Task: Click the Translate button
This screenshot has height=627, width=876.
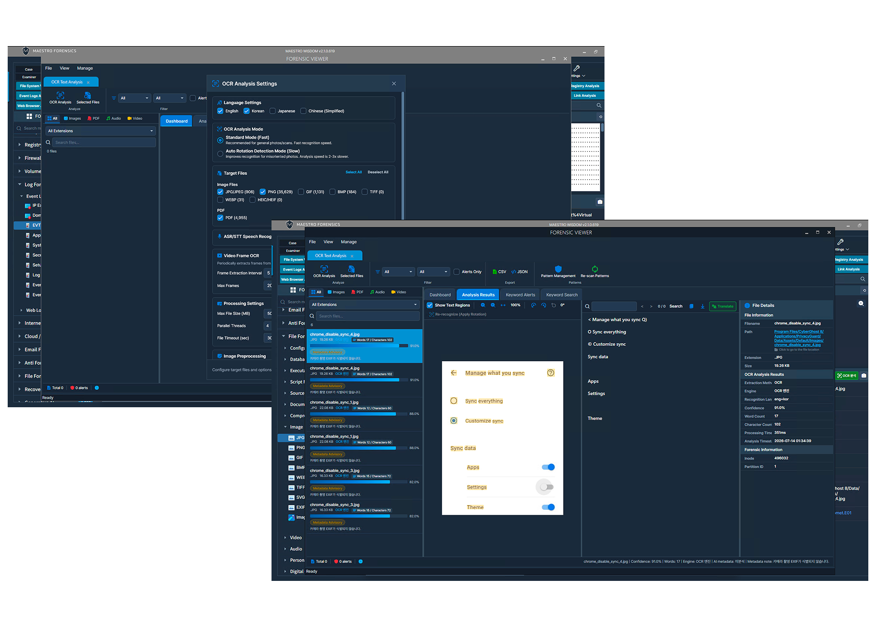Action: tap(723, 306)
